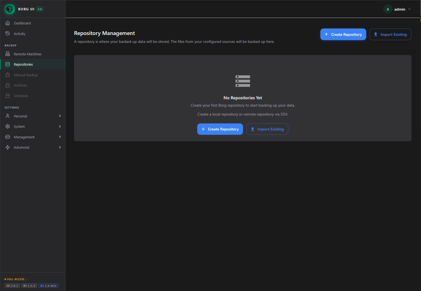421x291 pixels.
Task: Open Activity via its history clock icon
Action: tap(8, 33)
